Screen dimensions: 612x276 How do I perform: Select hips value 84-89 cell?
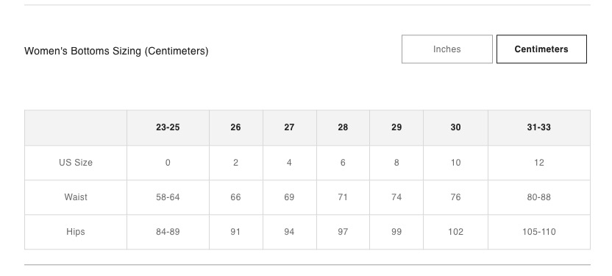tap(168, 232)
